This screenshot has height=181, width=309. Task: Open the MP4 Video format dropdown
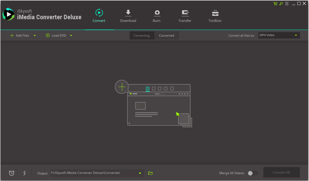point(279,35)
